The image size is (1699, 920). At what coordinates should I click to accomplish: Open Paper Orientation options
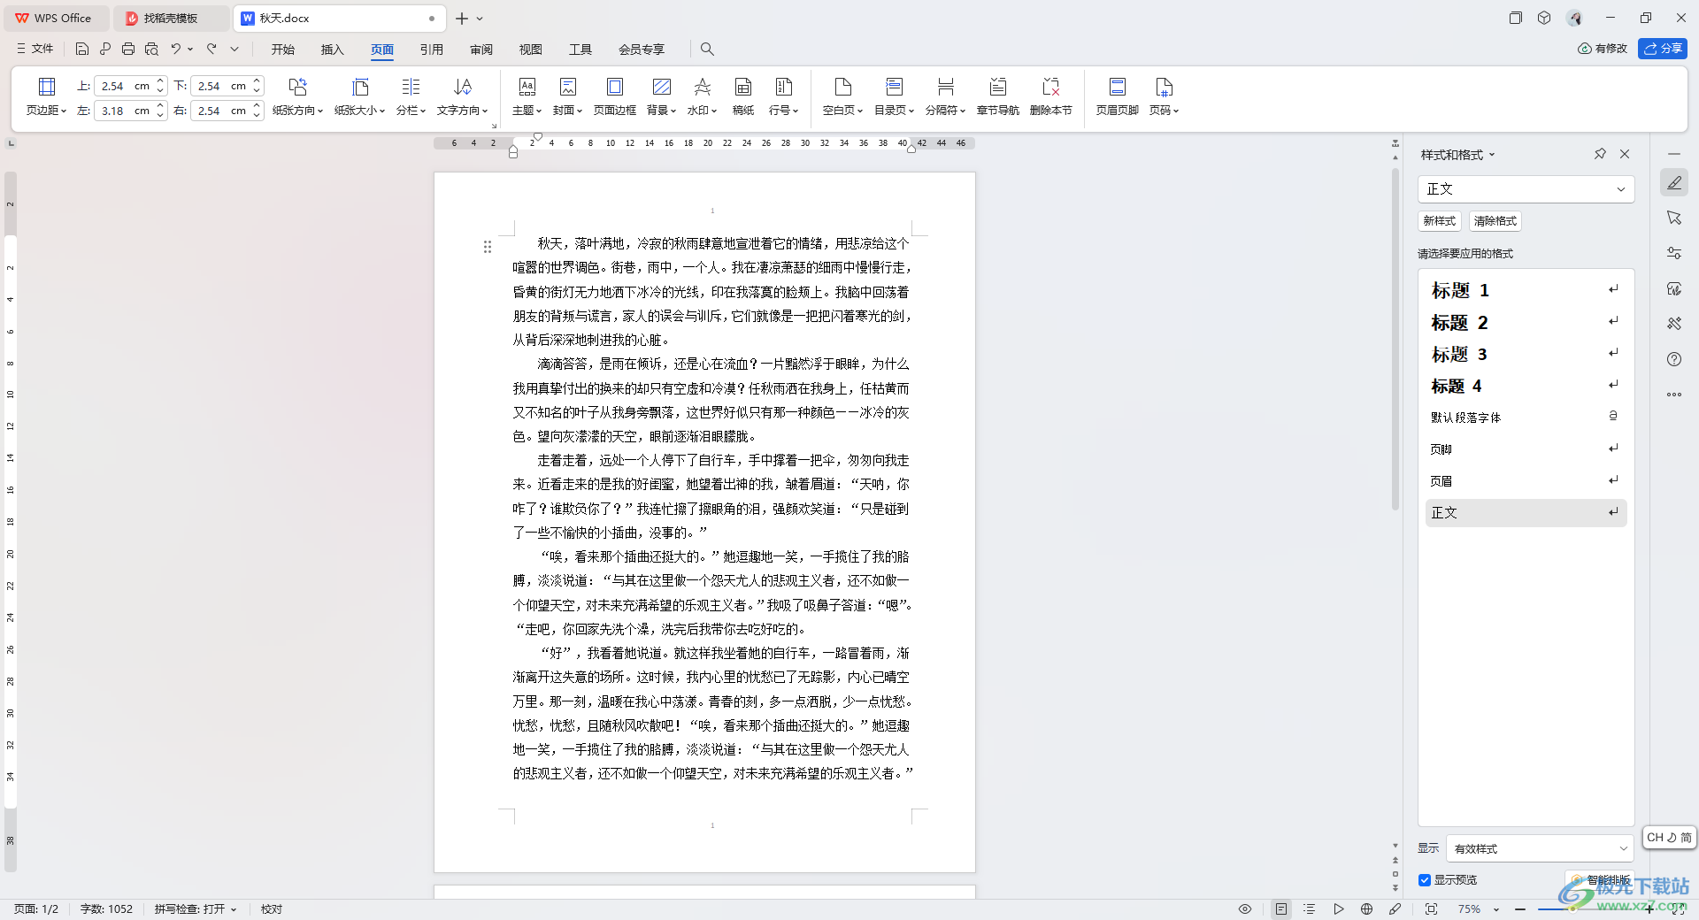(297, 96)
